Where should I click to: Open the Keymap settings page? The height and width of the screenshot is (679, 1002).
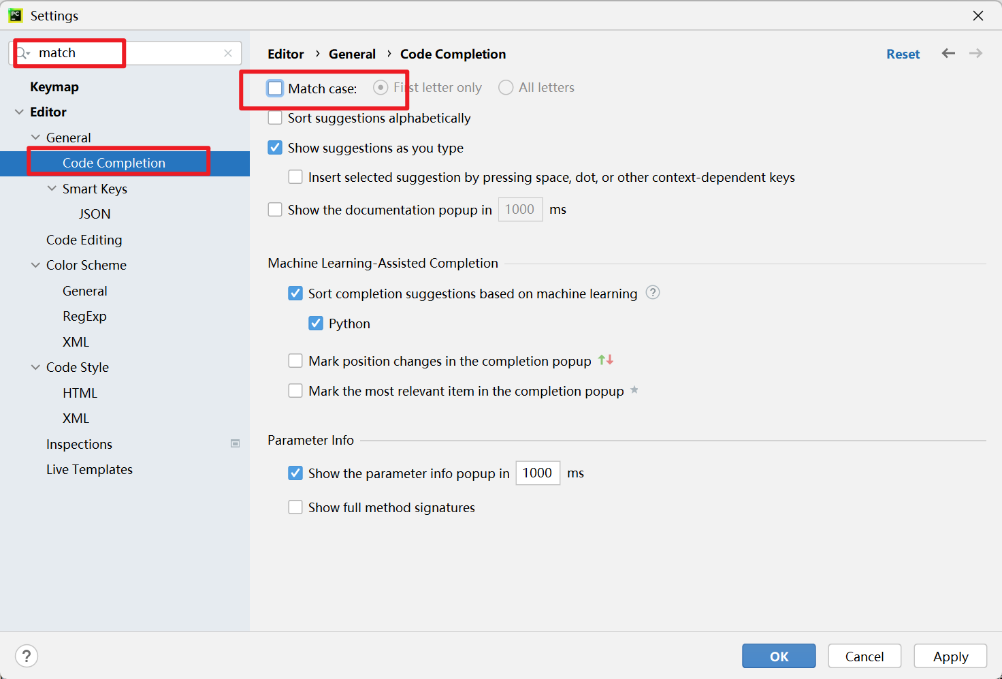pos(54,86)
